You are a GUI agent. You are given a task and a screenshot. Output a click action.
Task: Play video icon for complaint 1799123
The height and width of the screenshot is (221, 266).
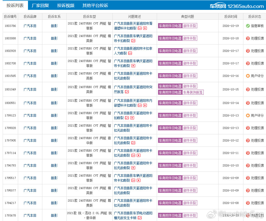(x=132, y=118)
